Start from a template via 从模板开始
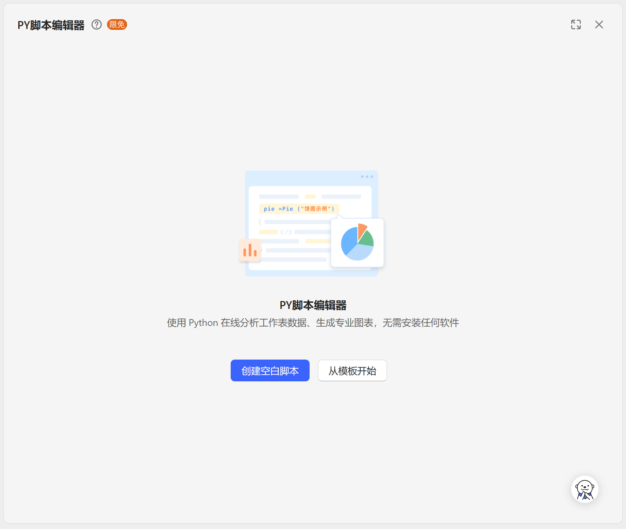This screenshot has width=626, height=529. coord(352,370)
